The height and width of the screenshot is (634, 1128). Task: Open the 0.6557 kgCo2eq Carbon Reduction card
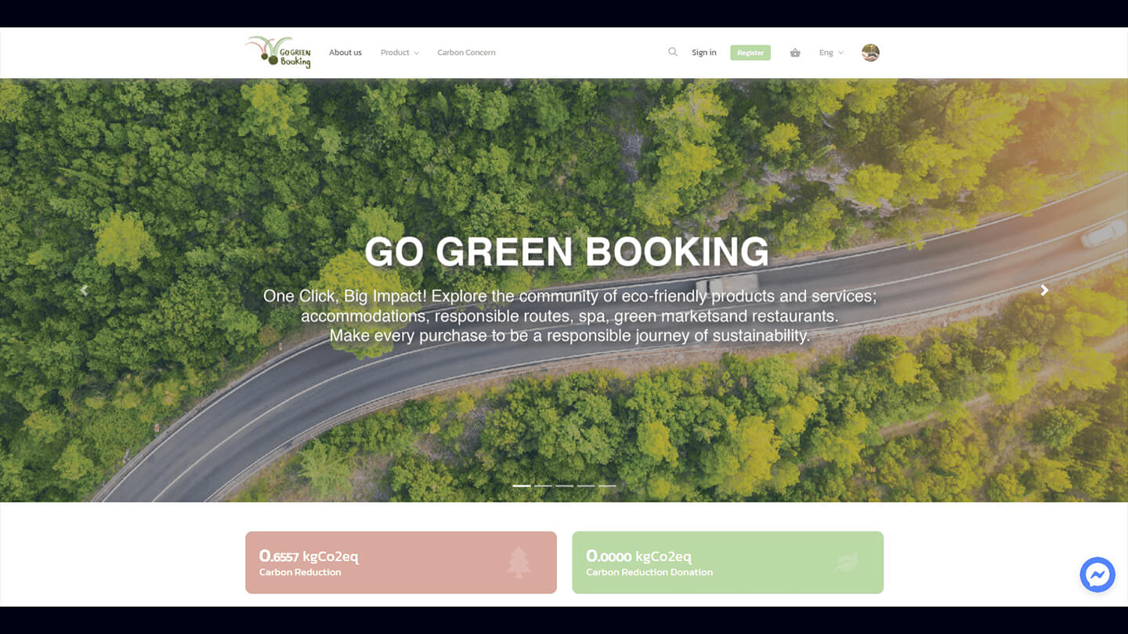coord(401,563)
